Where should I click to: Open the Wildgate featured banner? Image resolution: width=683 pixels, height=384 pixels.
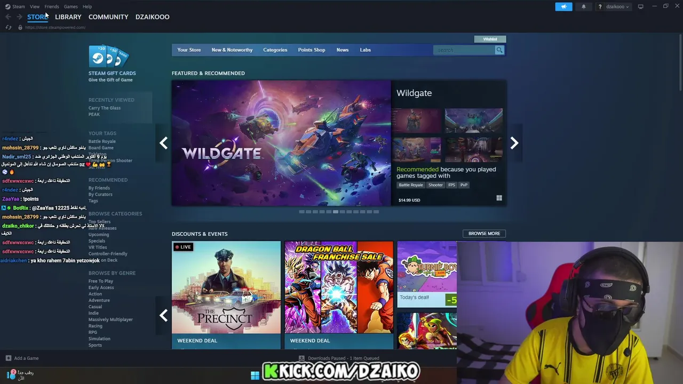(x=281, y=143)
